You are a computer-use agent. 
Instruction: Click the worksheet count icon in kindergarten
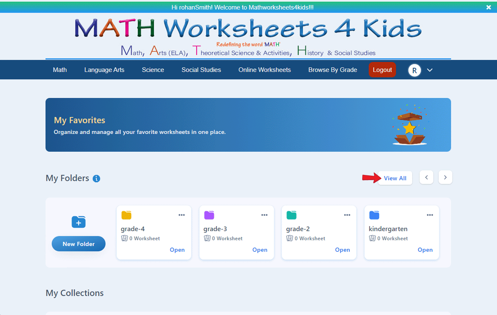[373, 239]
